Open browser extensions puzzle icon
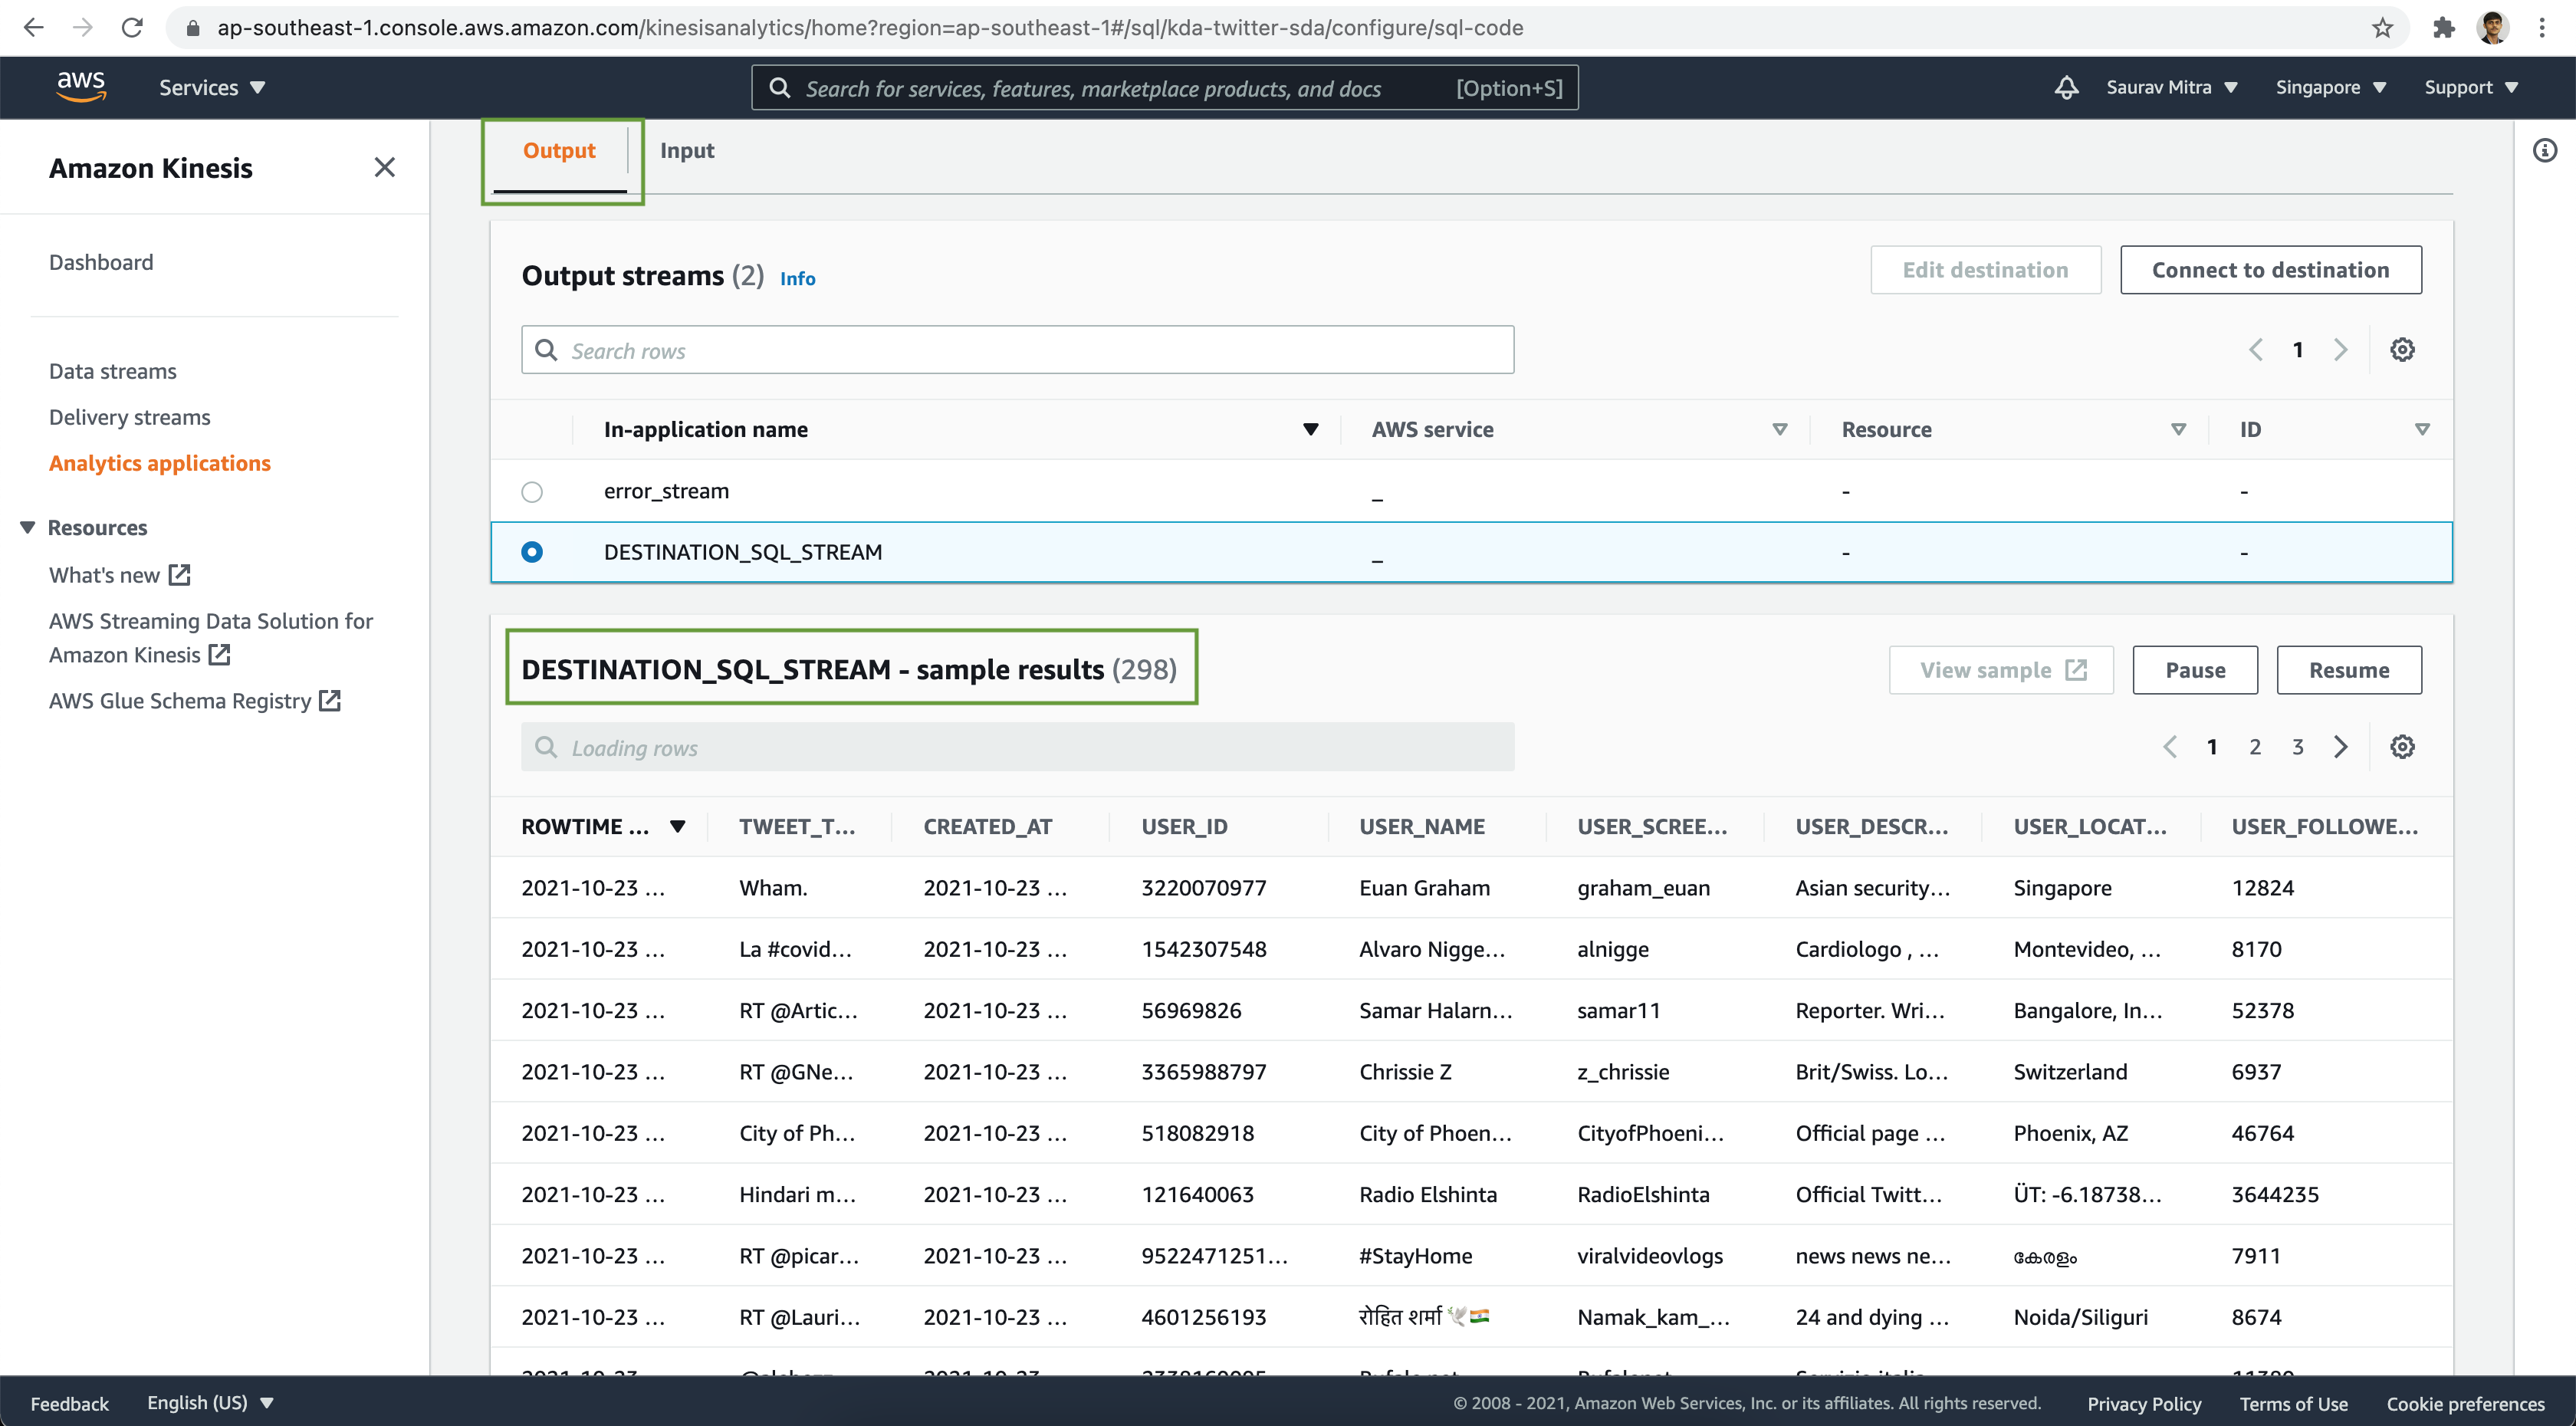 tap(2444, 27)
